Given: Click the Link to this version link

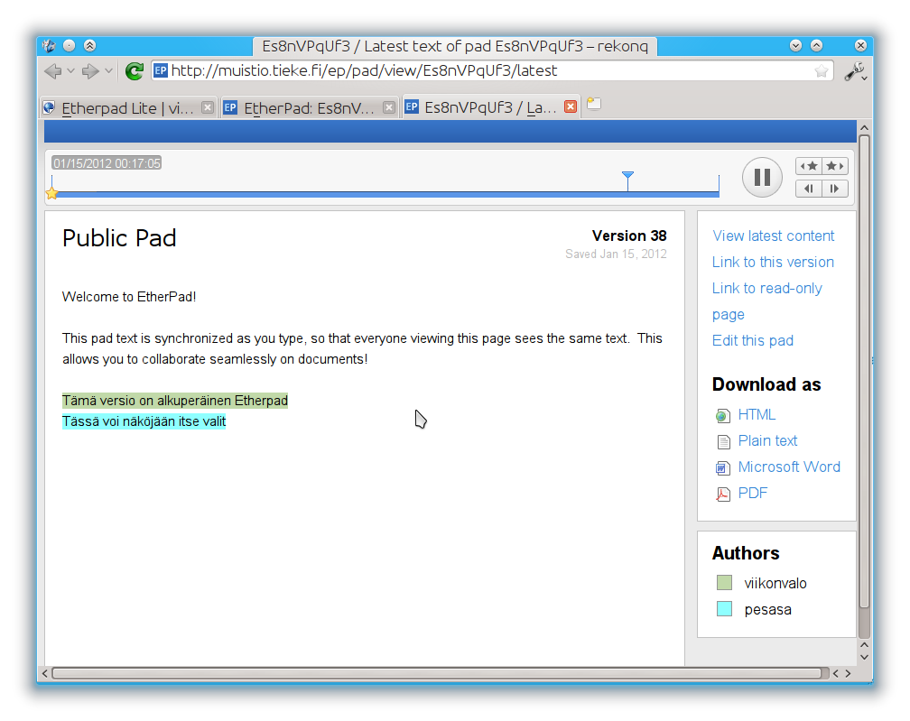Looking at the screenshot, I should (x=773, y=263).
